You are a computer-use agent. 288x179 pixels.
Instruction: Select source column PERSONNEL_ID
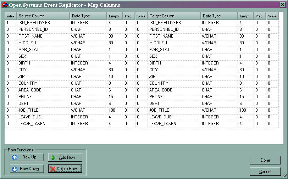click(43, 29)
